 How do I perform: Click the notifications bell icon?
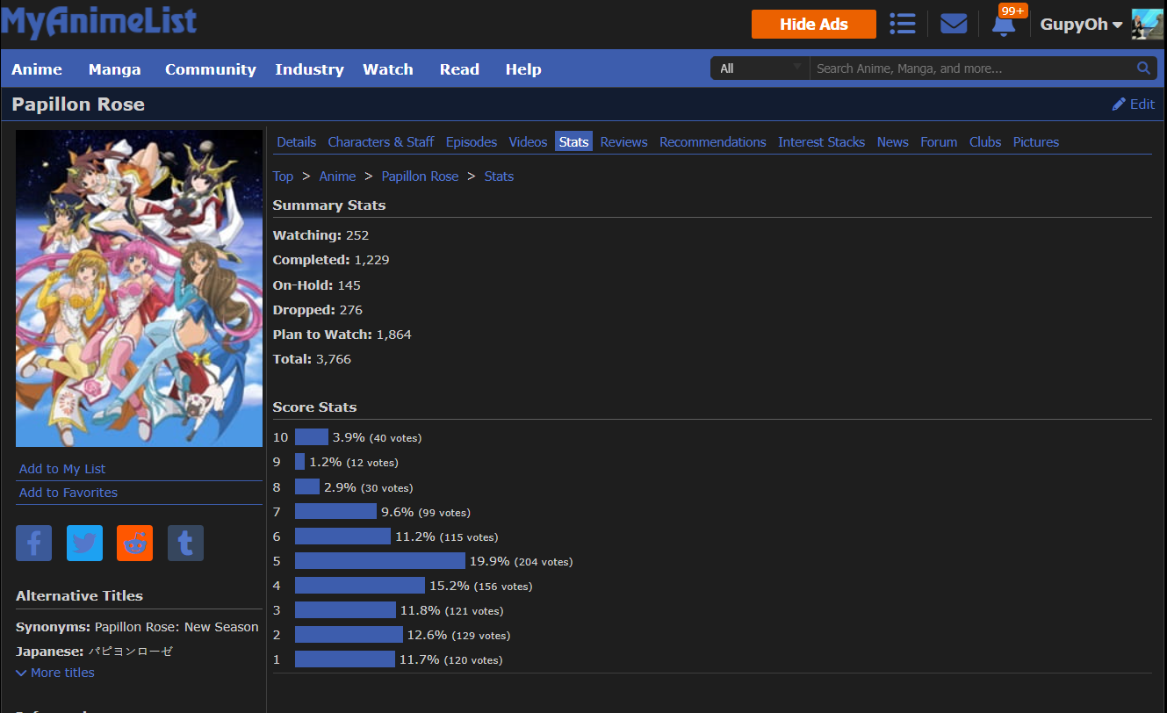pyautogui.click(x=1003, y=25)
